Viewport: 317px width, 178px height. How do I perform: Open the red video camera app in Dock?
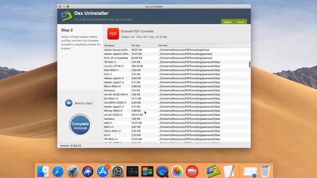[x=192, y=171]
